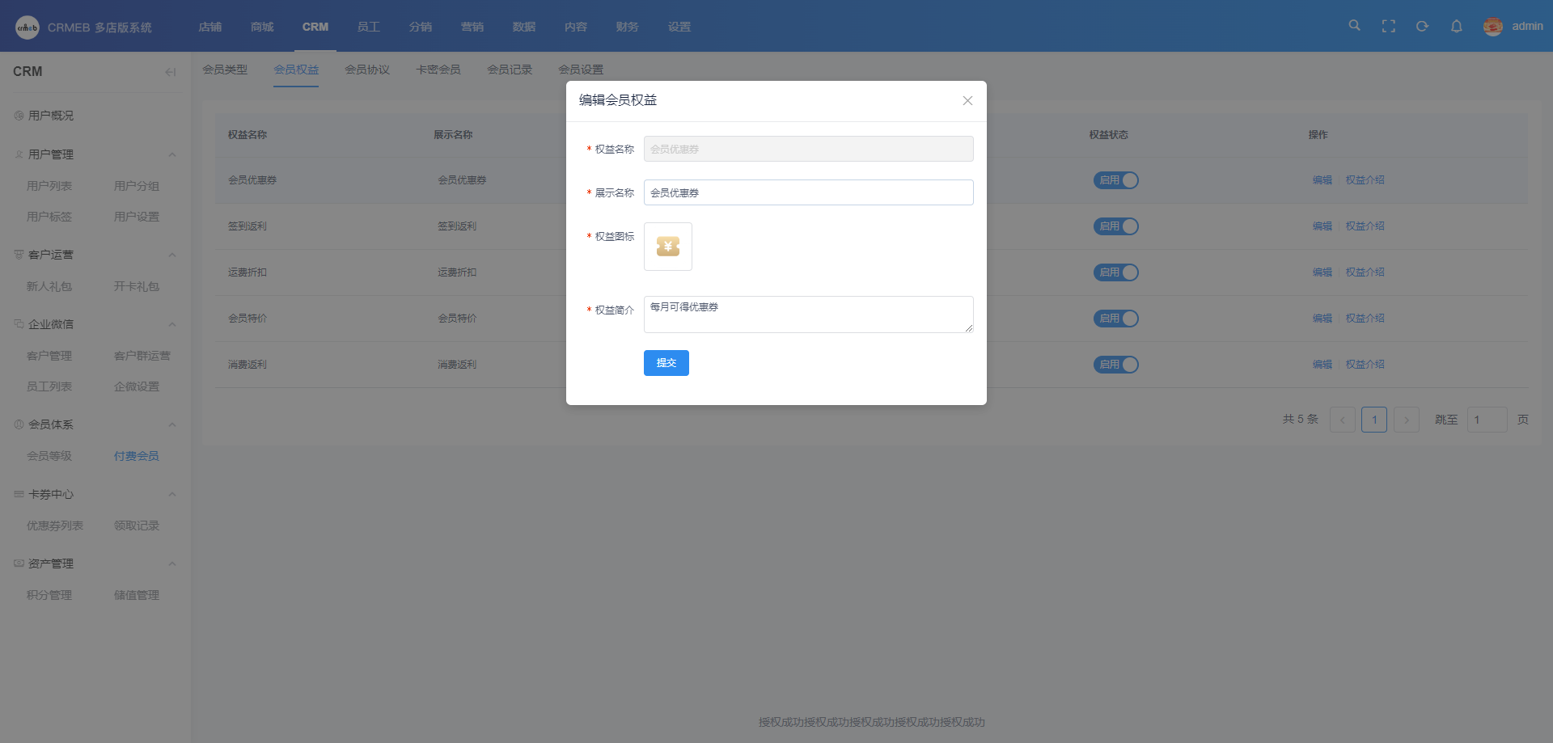Toggle fullscreen mode icon
This screenshot has width=1553, height=743.
1389,27
